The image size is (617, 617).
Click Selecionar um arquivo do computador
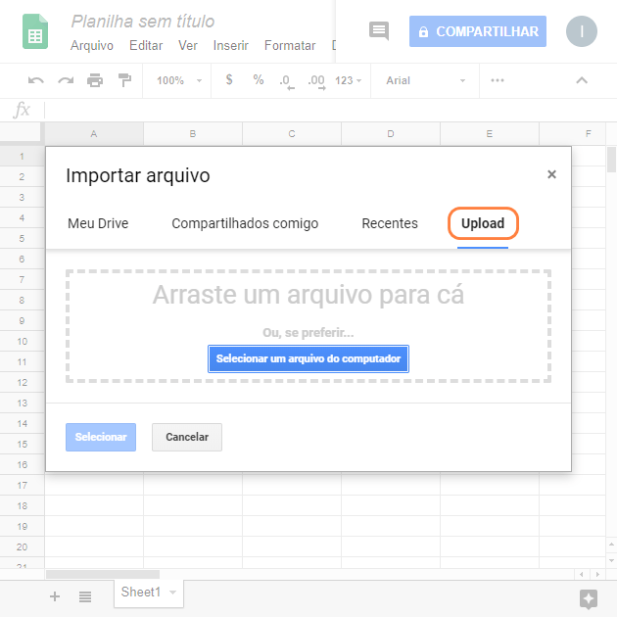pyautogui.click(x=308, y=358)
